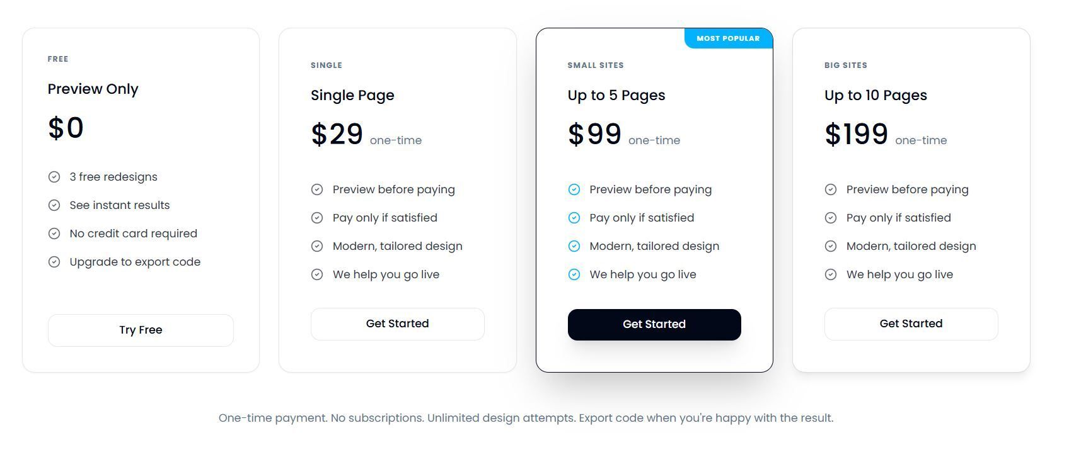
Task: Select Get Started under Up to 10 Pages
Action: 911,324
